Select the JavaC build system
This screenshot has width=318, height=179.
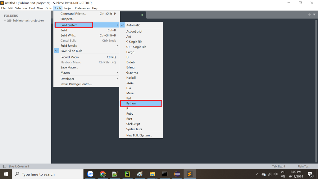[141, 83]
